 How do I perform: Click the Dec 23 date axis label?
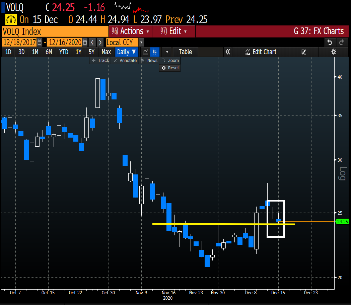311,293
